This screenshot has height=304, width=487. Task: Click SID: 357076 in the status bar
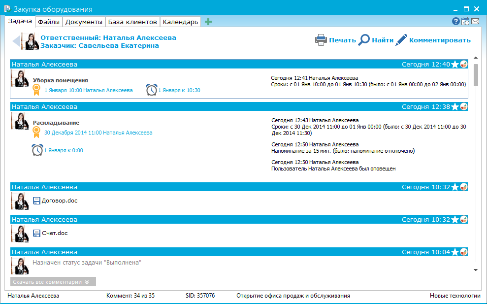pos(200,296)
